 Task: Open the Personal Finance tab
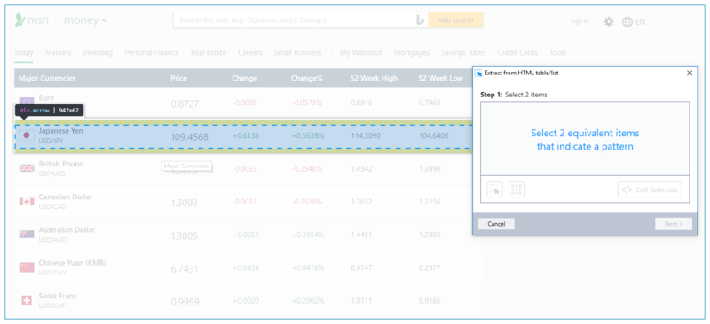(x=152, y=52)
